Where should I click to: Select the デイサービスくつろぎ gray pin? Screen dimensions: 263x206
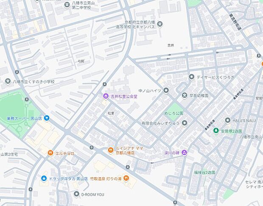[x=191, y=77]
